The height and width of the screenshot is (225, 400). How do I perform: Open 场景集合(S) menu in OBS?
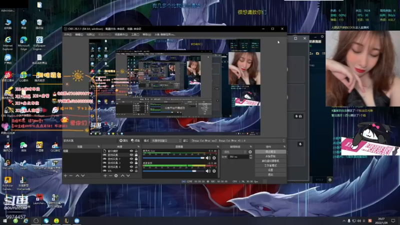click(121, 34)
